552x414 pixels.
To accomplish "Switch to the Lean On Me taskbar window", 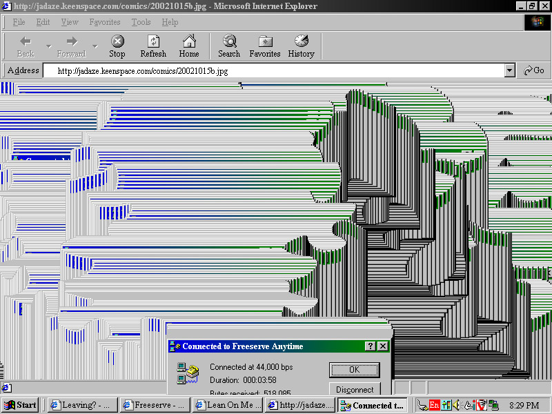I will pos(228,405).
